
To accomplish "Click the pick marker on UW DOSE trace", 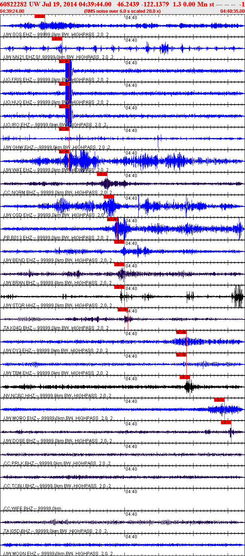I will pyautogui.click(x=226, y=422).
